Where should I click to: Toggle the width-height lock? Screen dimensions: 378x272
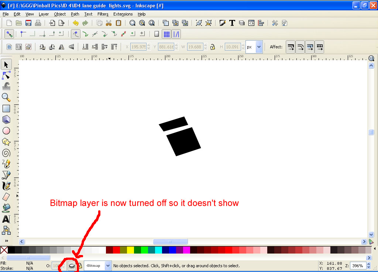click(x=213, y=47)
